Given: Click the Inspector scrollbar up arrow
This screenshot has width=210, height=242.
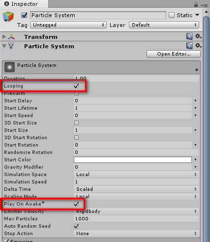Looking at the screenshot, I should click(206, 12).
